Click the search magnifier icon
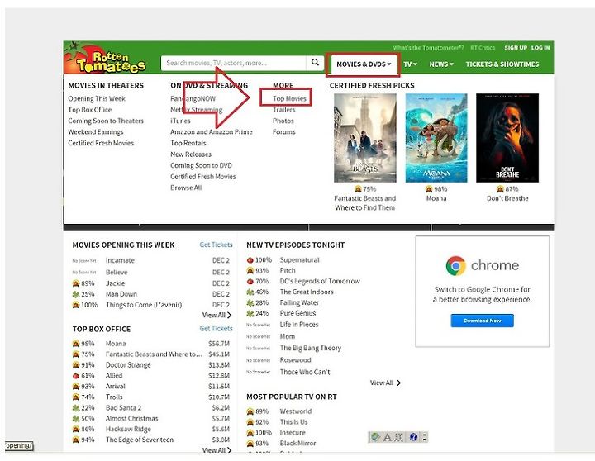The image size is (595, 461). click(315, 63)
